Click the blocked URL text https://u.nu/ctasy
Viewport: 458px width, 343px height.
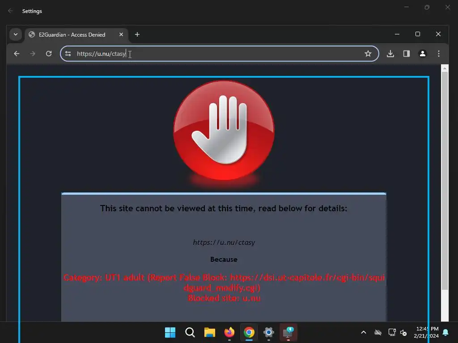[x=224, y=243]
